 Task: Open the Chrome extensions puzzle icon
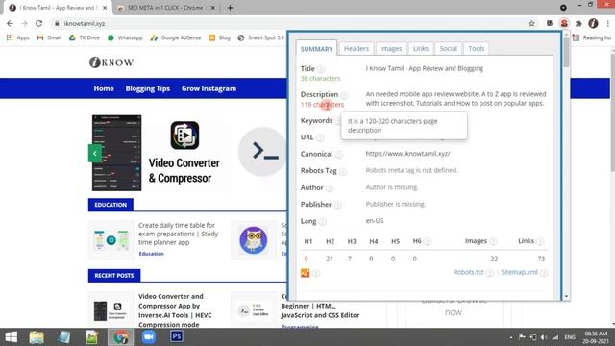tap(578, 23)
